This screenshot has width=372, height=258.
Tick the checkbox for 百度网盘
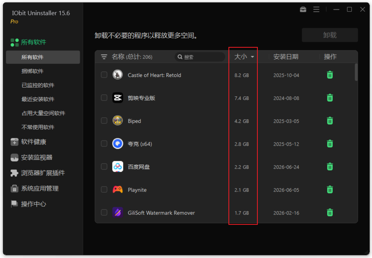click(x=104, y=166)
